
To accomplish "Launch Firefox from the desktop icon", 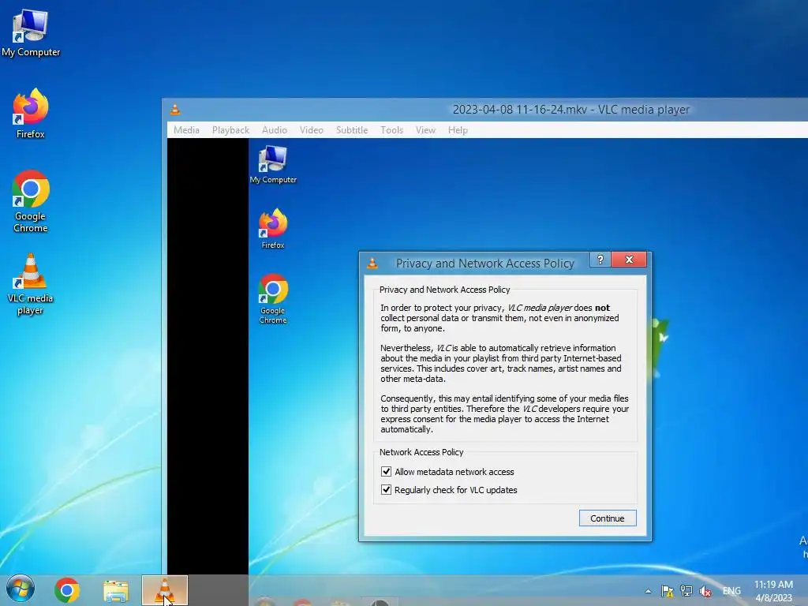I will [31, 114].
